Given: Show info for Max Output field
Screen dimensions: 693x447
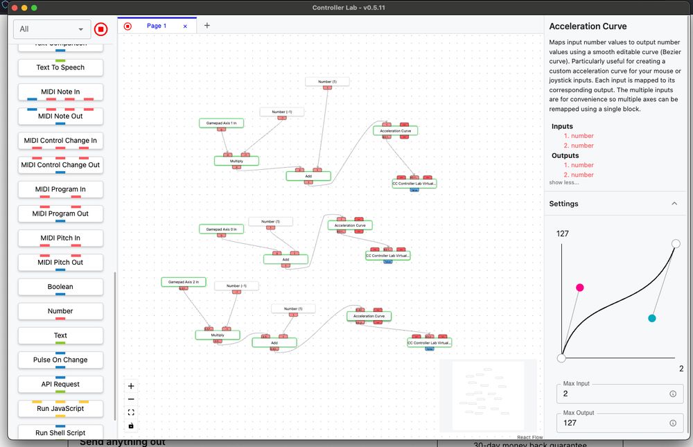Looking at the screenshot, I should coord(673,423).
